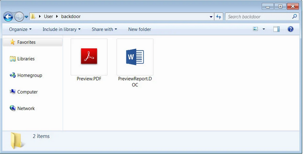Click the Search backdoor input field

[258, 17]
